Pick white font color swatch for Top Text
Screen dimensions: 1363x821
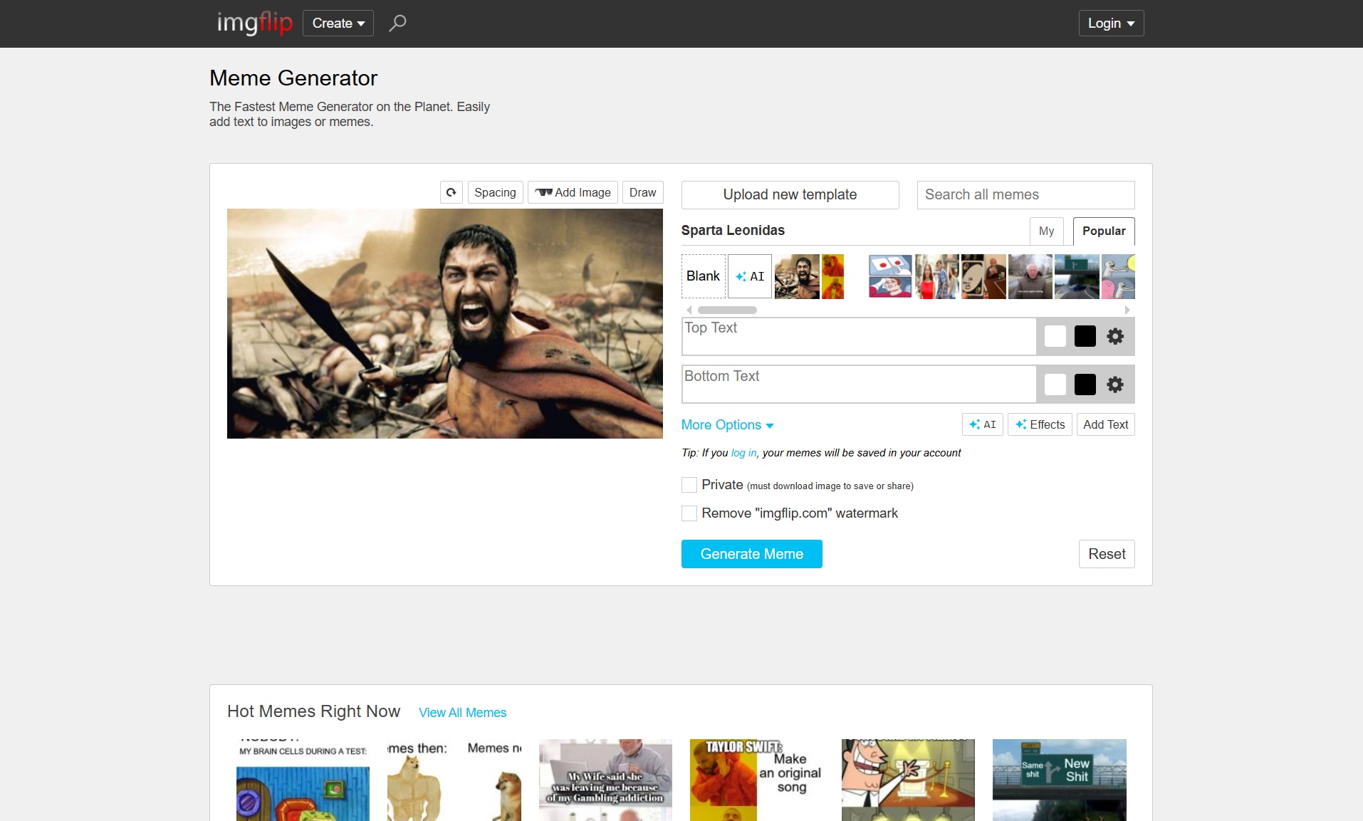tap(1055, 336)
